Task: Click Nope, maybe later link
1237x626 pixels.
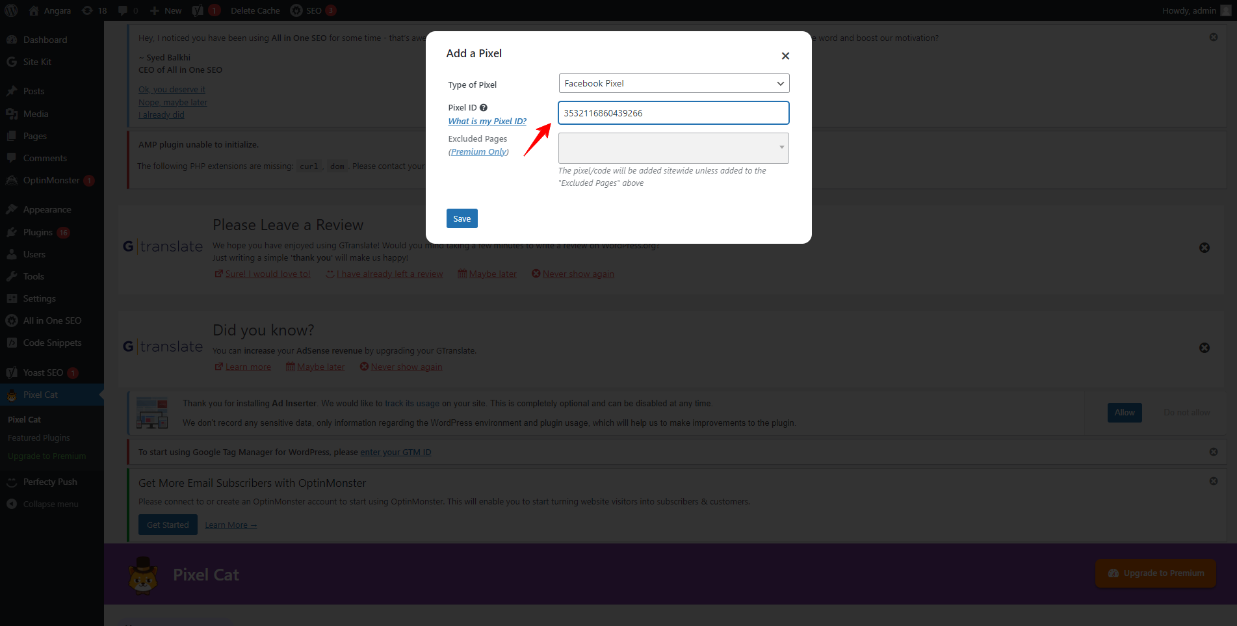Action: (173, 102)
